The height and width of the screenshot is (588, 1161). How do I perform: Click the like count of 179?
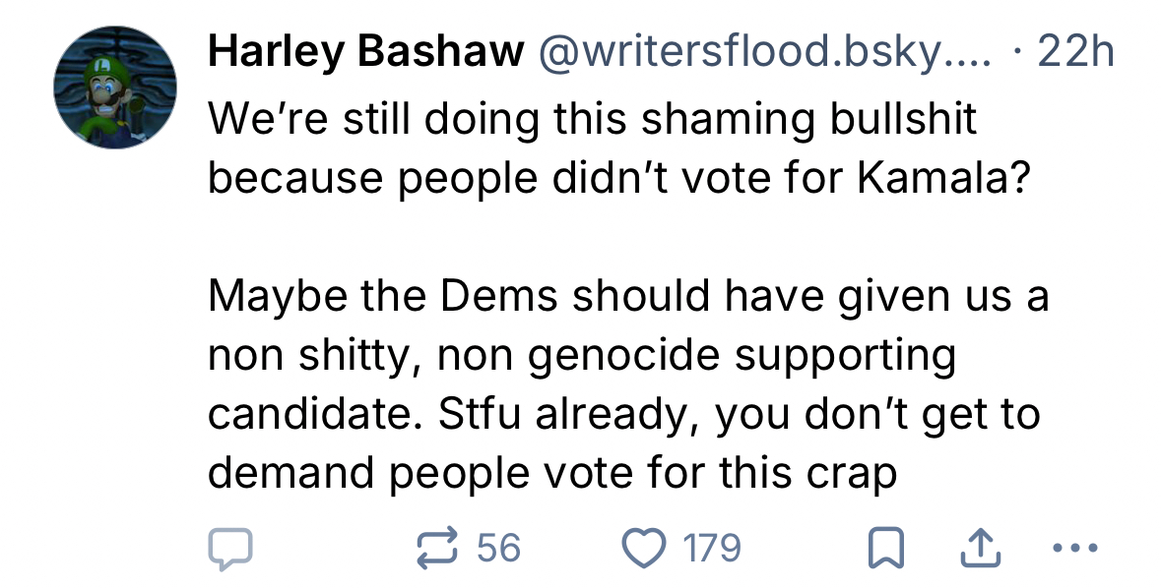point(712,549)
